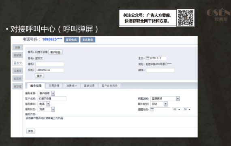
Task: Click the calendar icon beside 生日 field
Action: (x=148, y=58)
